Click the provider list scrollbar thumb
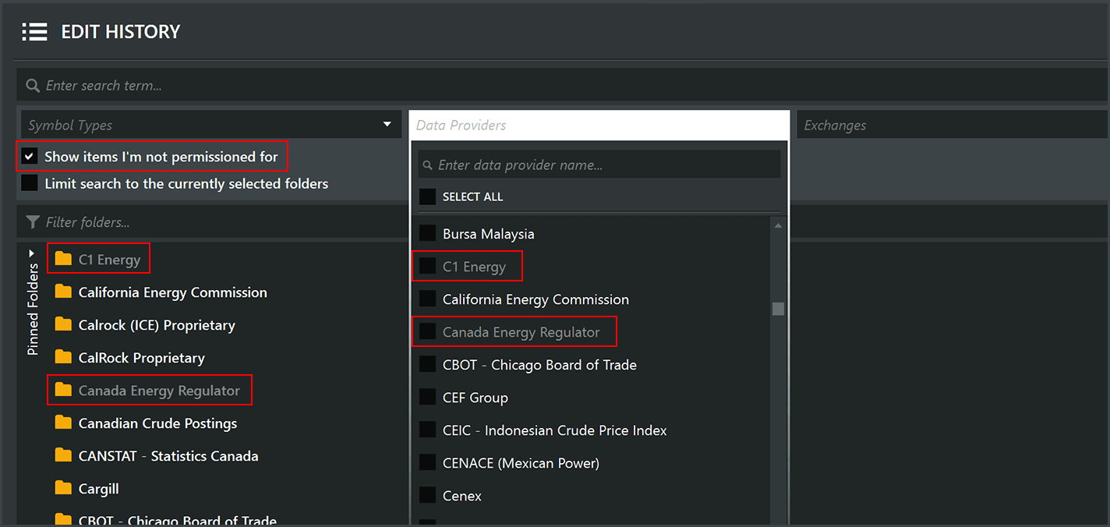1110x527 pixels. tap(778, 309)
